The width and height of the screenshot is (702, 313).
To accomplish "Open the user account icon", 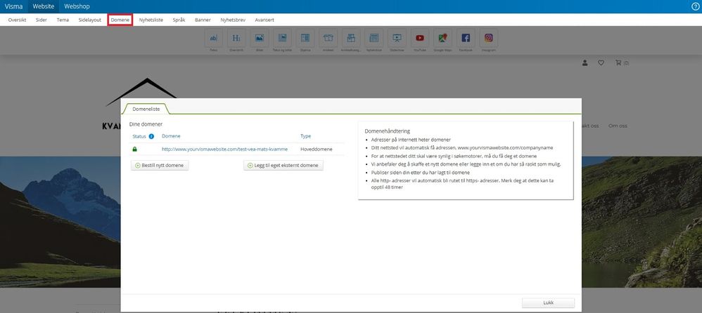I will tap(585, 63).
